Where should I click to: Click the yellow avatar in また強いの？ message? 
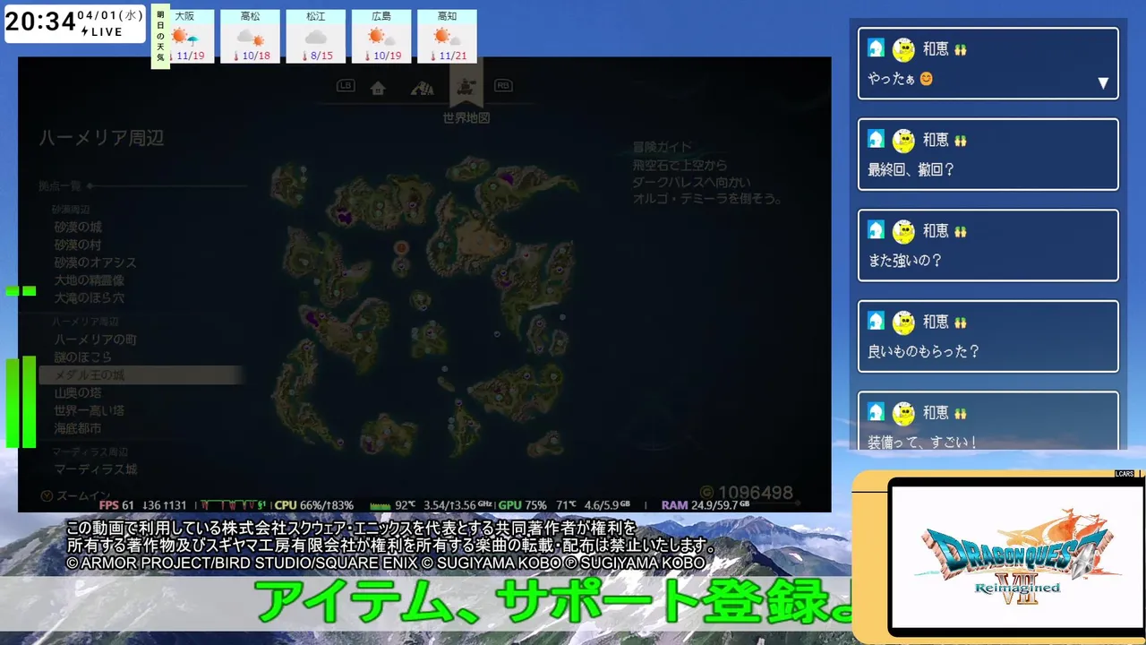pos(903,231)
